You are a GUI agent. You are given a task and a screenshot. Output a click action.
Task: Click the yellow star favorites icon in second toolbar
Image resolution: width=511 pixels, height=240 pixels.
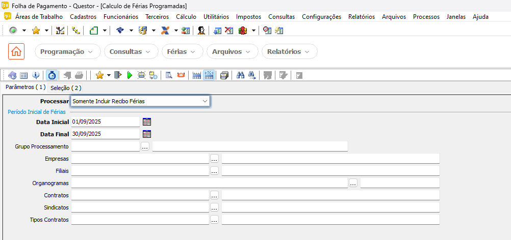[x=99, y=75]
